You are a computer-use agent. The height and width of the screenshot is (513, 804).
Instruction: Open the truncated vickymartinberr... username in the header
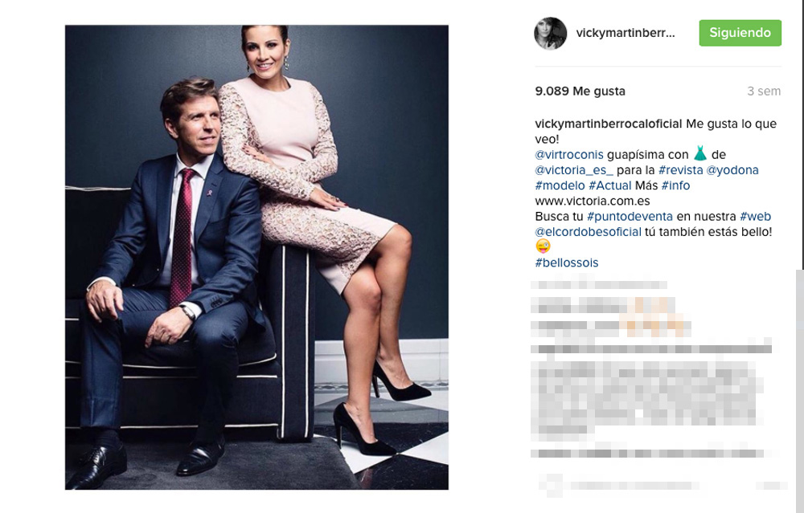tap(626, 33)
